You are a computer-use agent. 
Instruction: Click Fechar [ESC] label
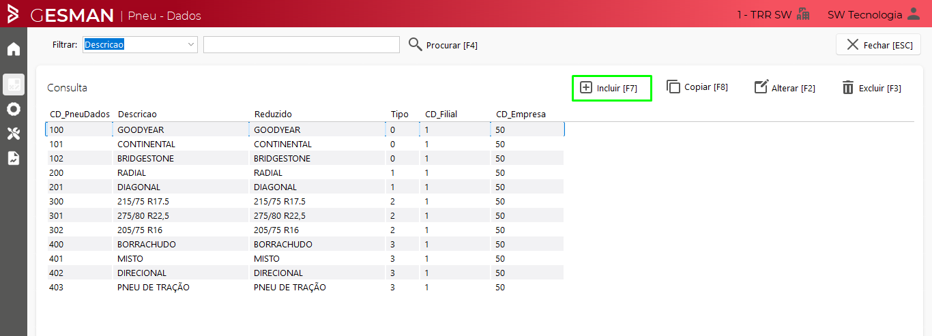pos(888,46)
